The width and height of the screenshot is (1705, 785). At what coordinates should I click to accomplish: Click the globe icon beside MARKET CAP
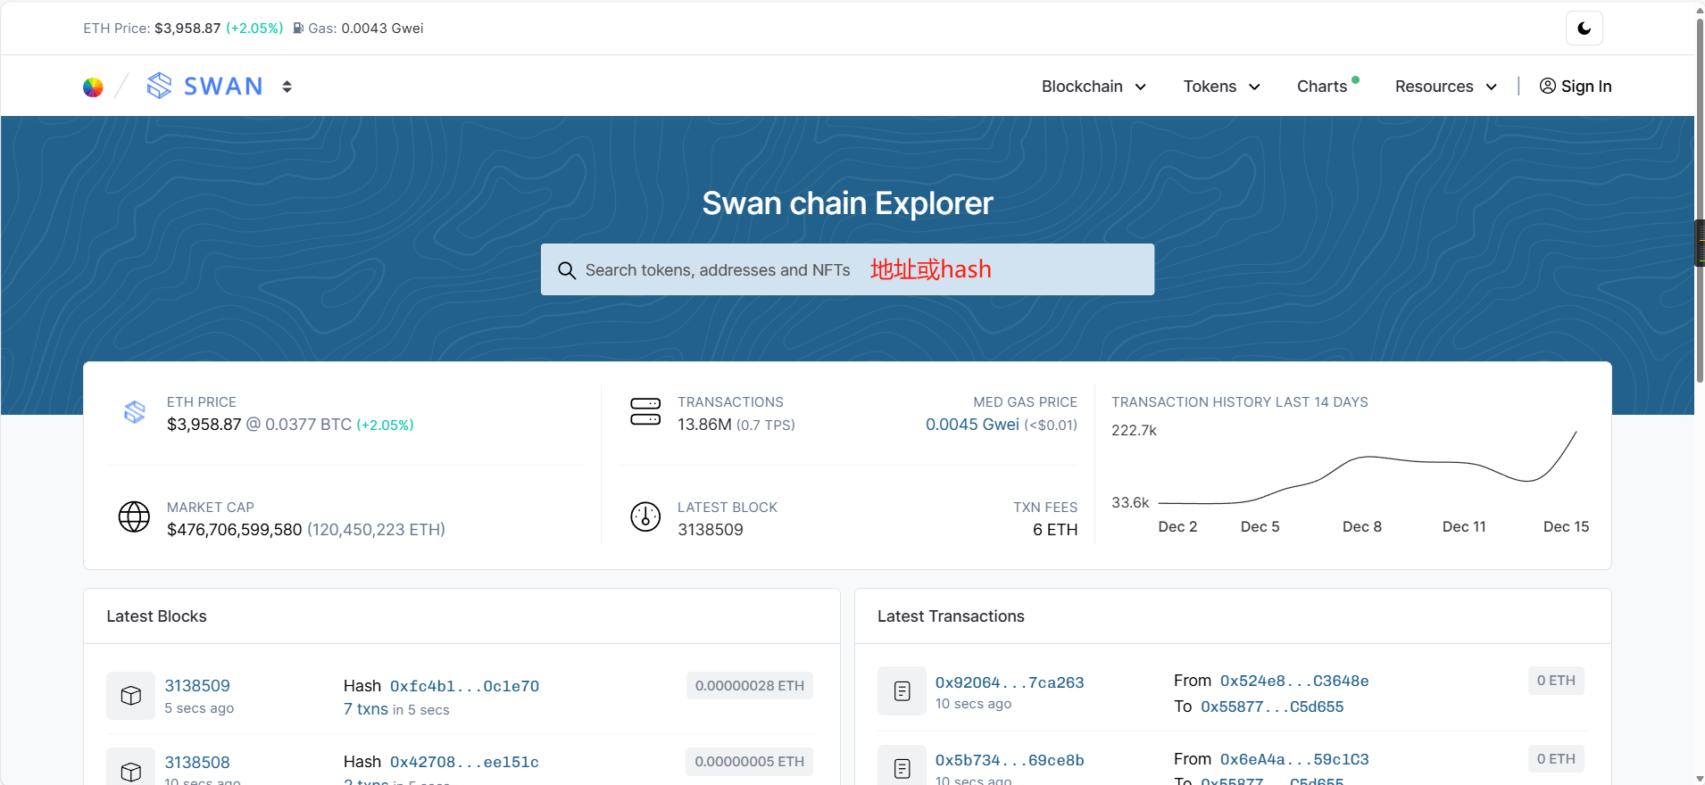(x=134, y=516)
